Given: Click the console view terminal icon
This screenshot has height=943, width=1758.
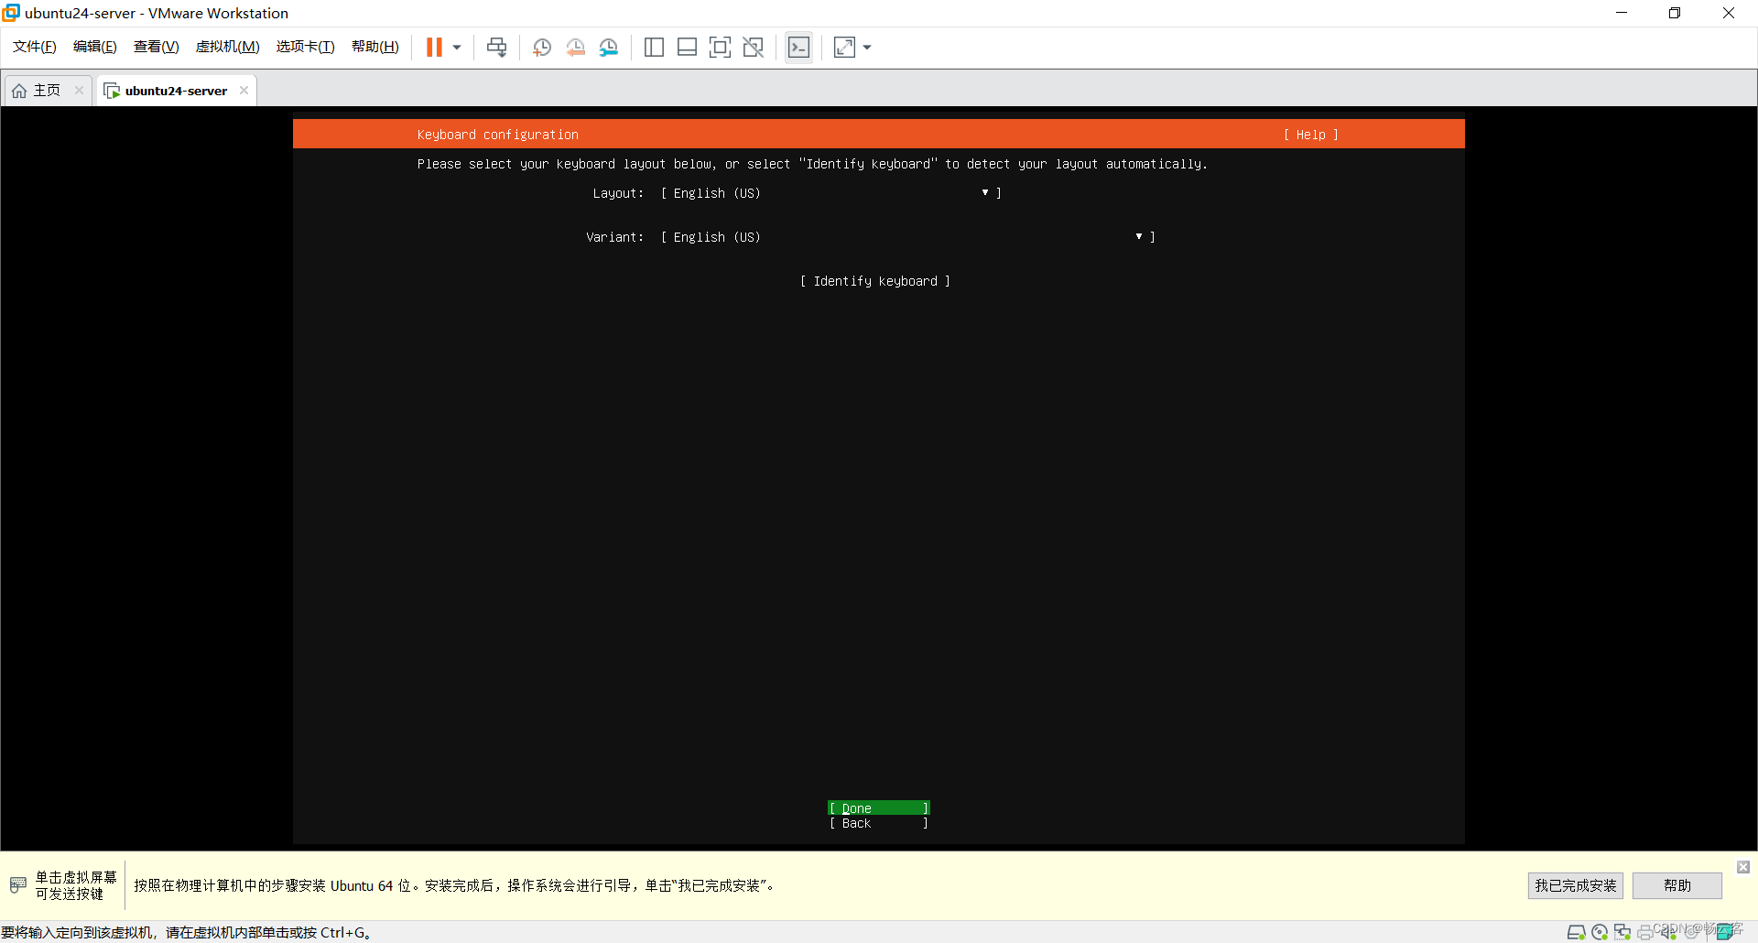Looking at the screenshot, I should click(798, 48).
